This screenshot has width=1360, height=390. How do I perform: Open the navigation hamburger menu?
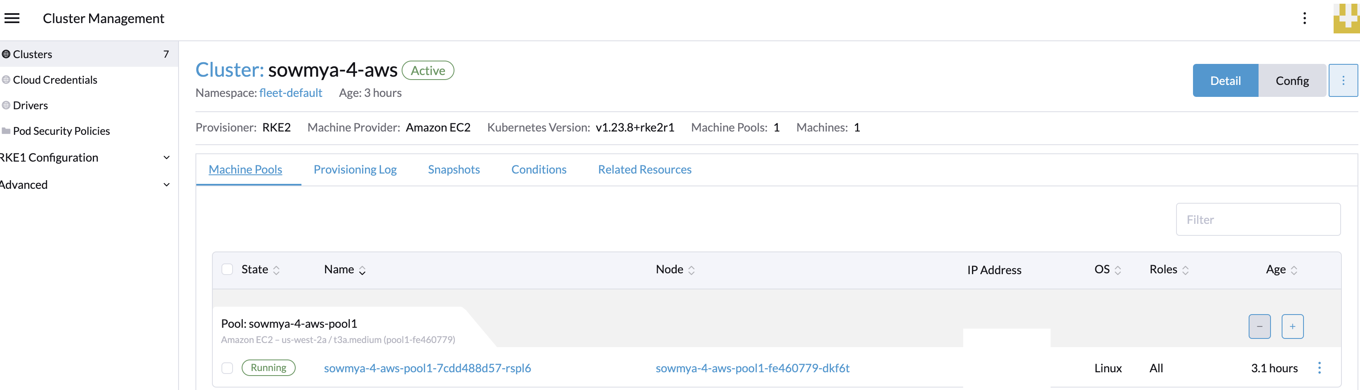point(12,17)
